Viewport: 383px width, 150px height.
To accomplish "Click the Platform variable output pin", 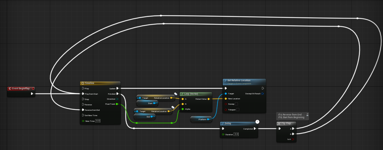I will click(208, 119).
